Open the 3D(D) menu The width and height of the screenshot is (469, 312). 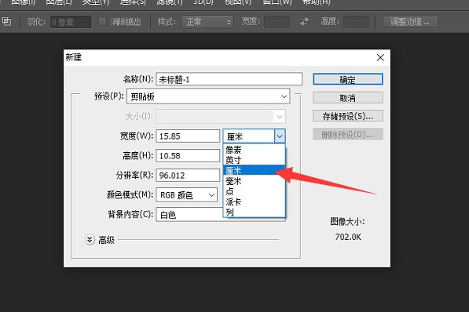click(x=203, y=2)
